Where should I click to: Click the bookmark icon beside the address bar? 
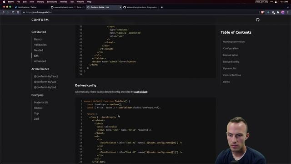click(18, 12)
